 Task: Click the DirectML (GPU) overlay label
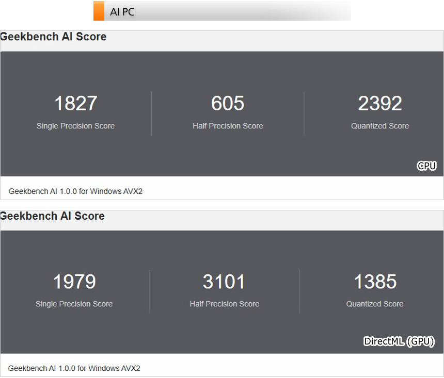coord(399,341)
